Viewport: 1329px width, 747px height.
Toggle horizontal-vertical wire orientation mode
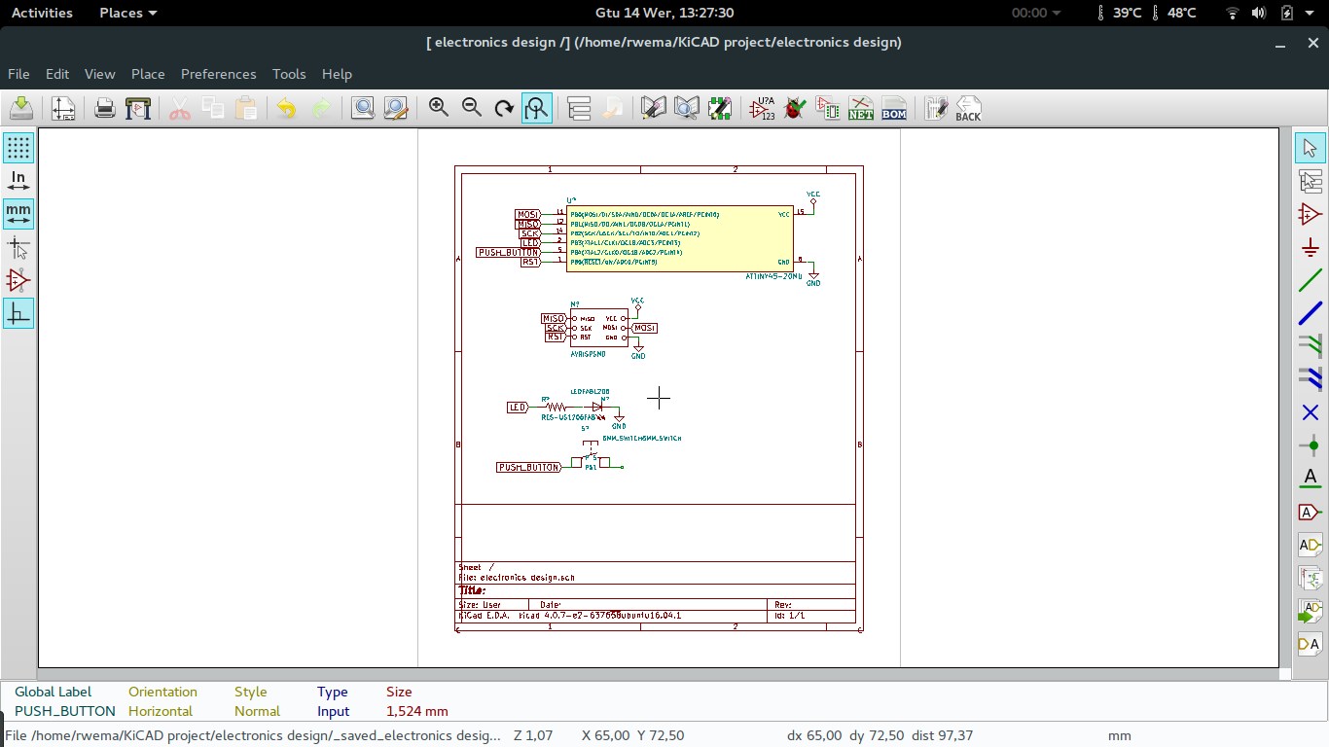click(18, 312)
